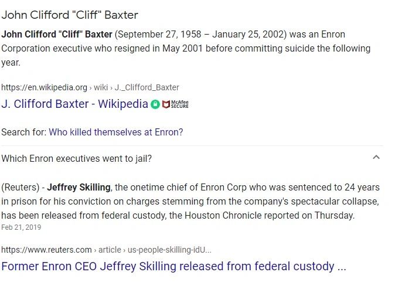Image resolution: width=395 pixels, height=289 pixels.
Task: Click the bolded Jeffrey Skilling name
Action: 79,187
